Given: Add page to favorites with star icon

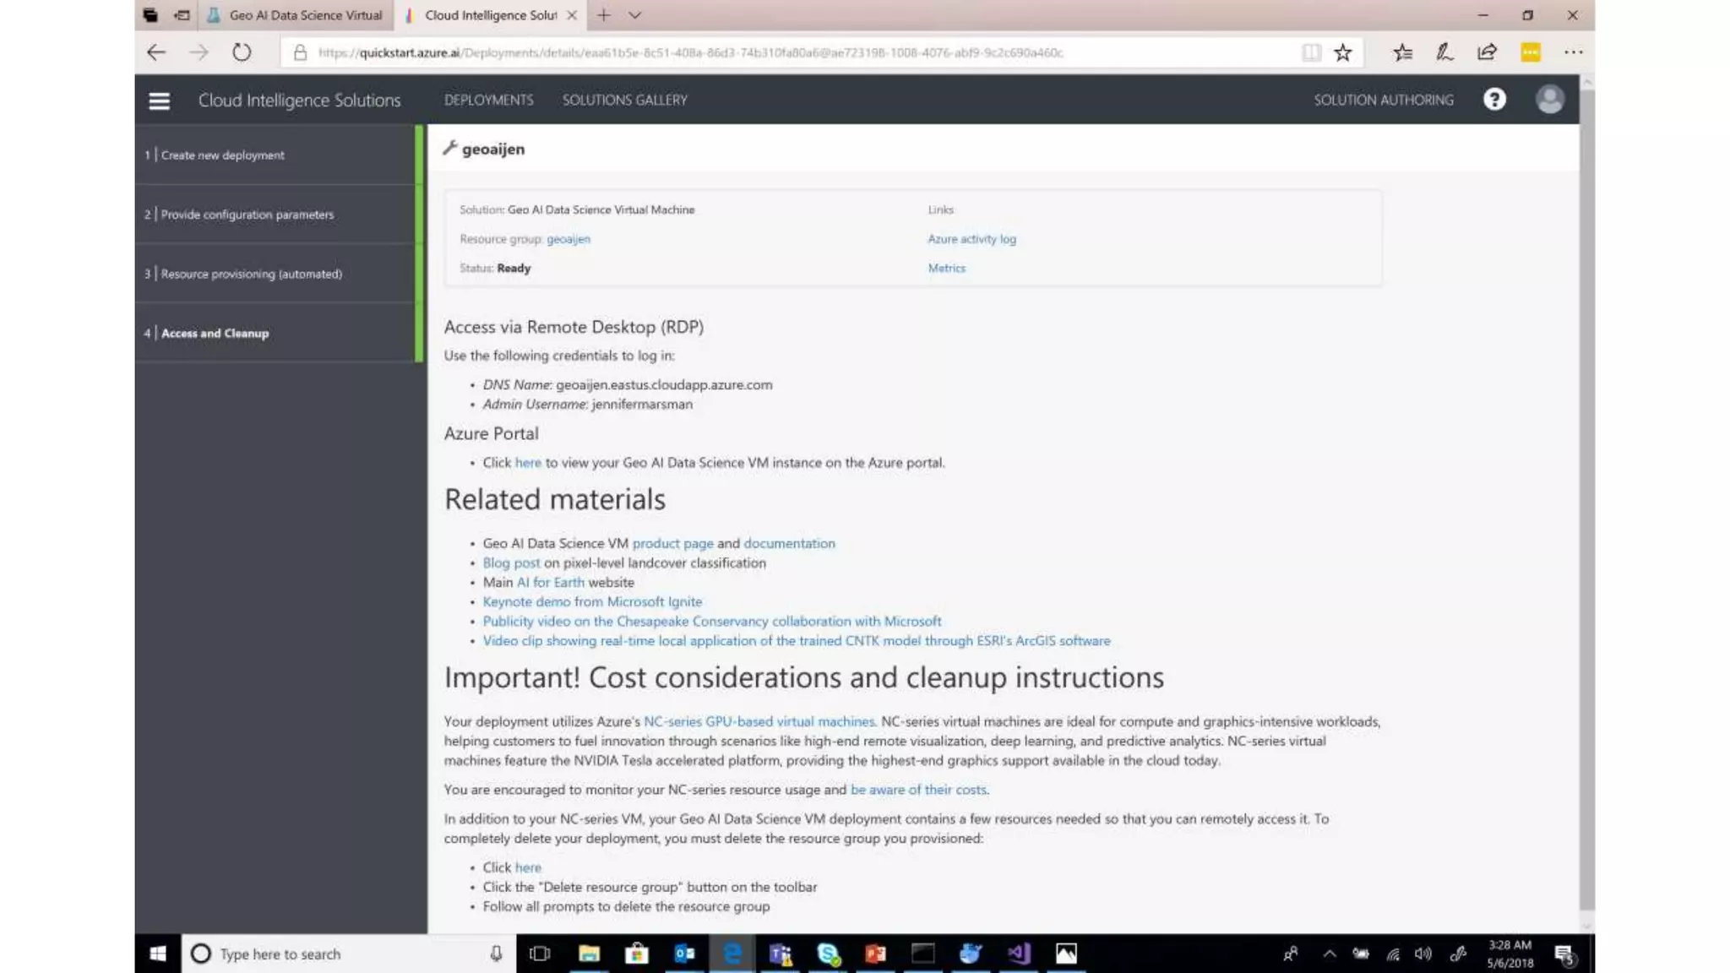Looking at the screenshot, I should click(x=1342, y=52).
